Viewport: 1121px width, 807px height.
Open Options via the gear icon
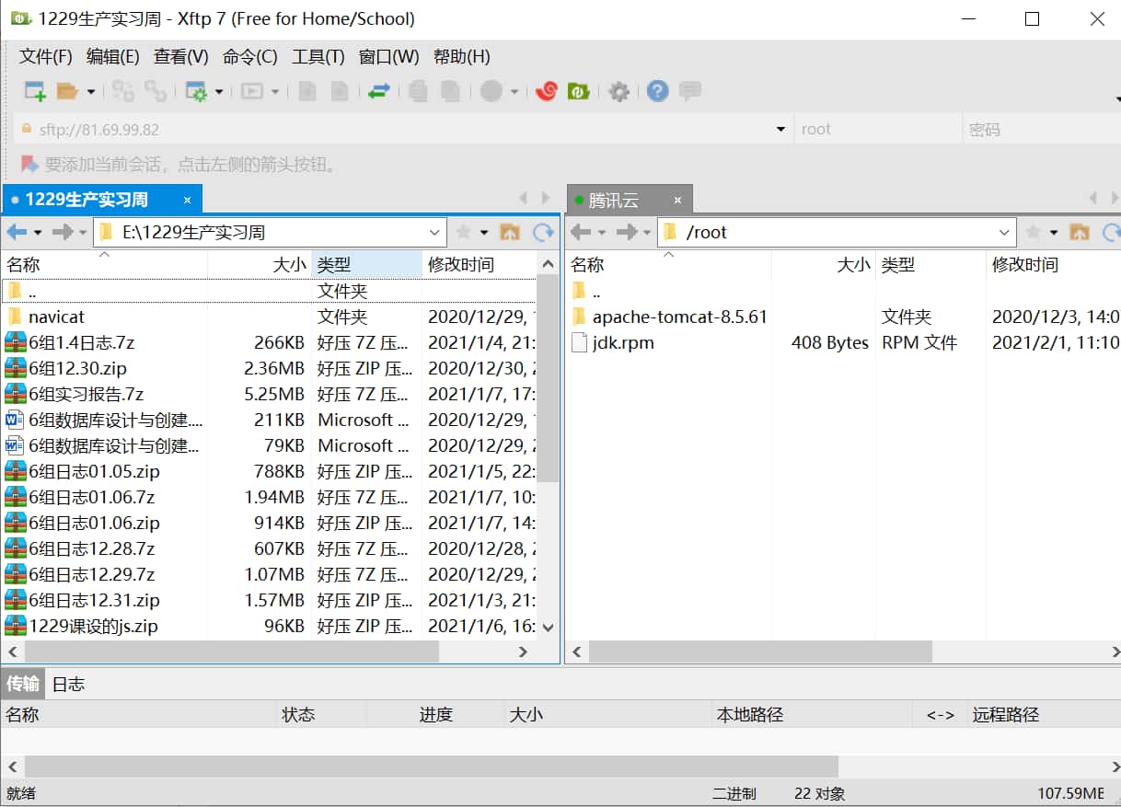619,91
